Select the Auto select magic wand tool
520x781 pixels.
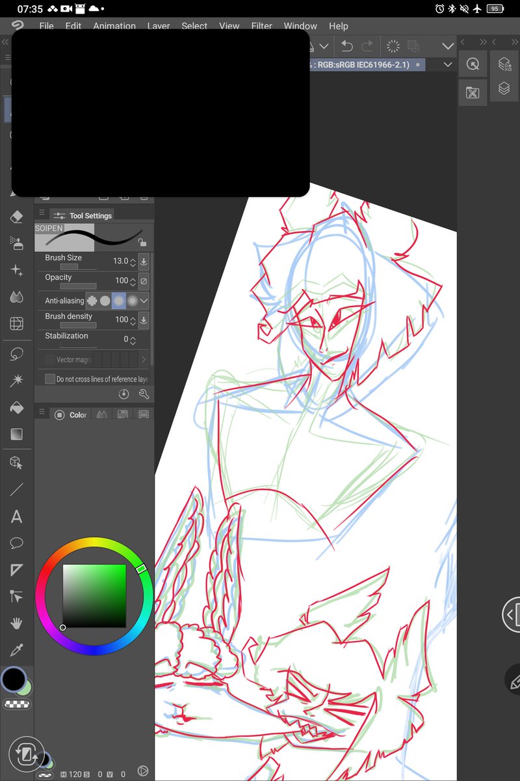(17, 381)
